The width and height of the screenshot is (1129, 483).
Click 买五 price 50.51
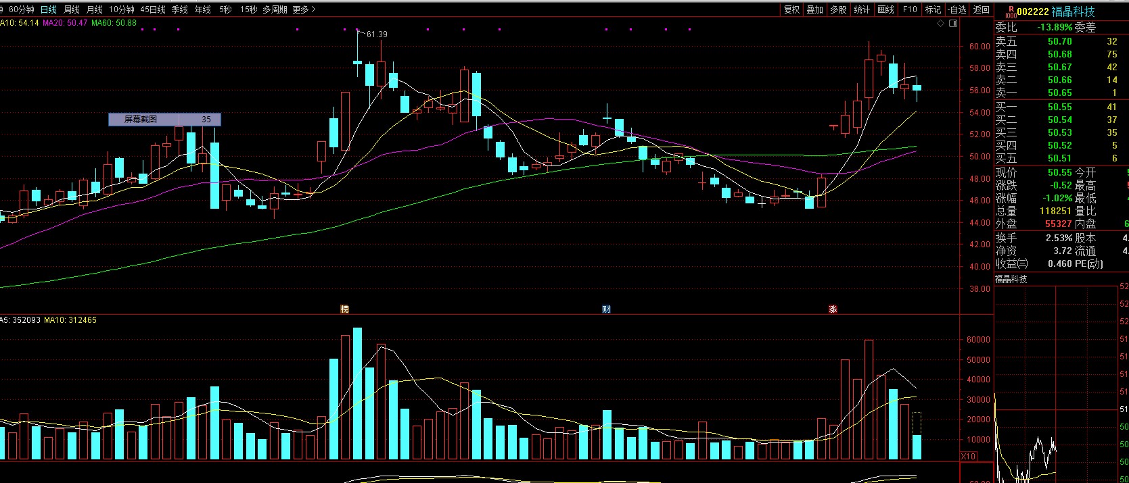[1059, 158]
